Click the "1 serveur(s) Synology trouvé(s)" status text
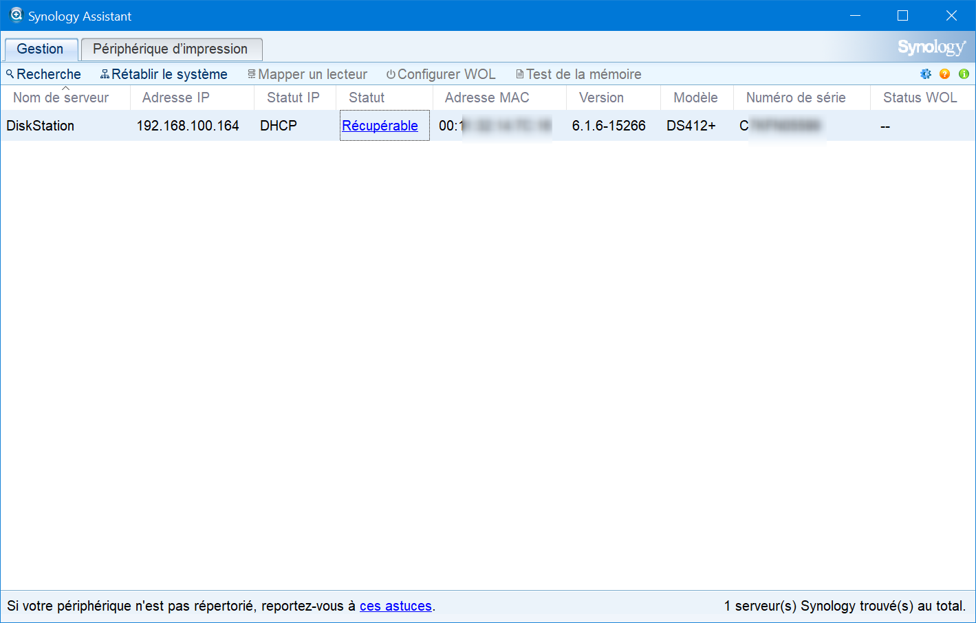This screenshot has height=623, width=976. coord(845,606)
